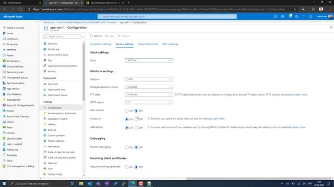This screenshot has height=187, width=334.
Task: Open the HTTP version dropdown
Action: (149, 102)
